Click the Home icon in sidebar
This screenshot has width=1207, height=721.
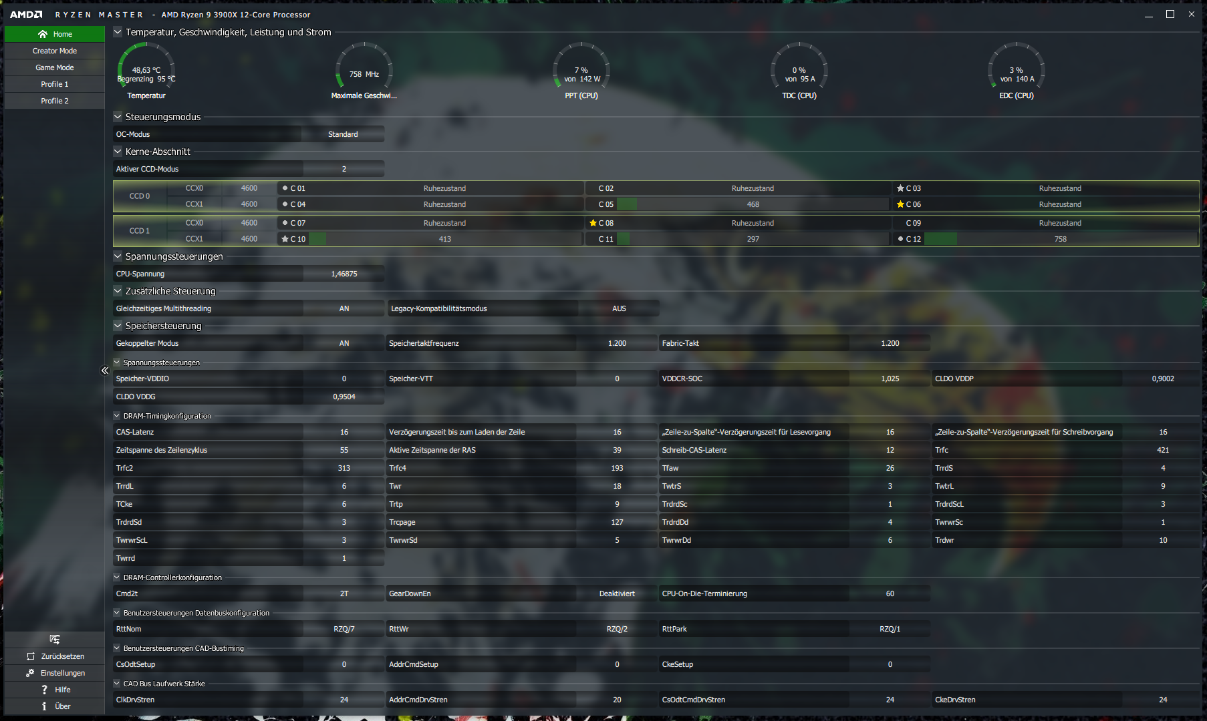43,34
